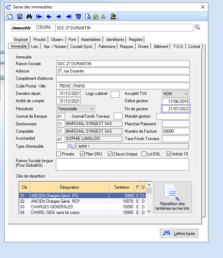Open Type d'immeuble lookup magnifier
The height and width of the screenshot is (258, 223).
point(71,146)
